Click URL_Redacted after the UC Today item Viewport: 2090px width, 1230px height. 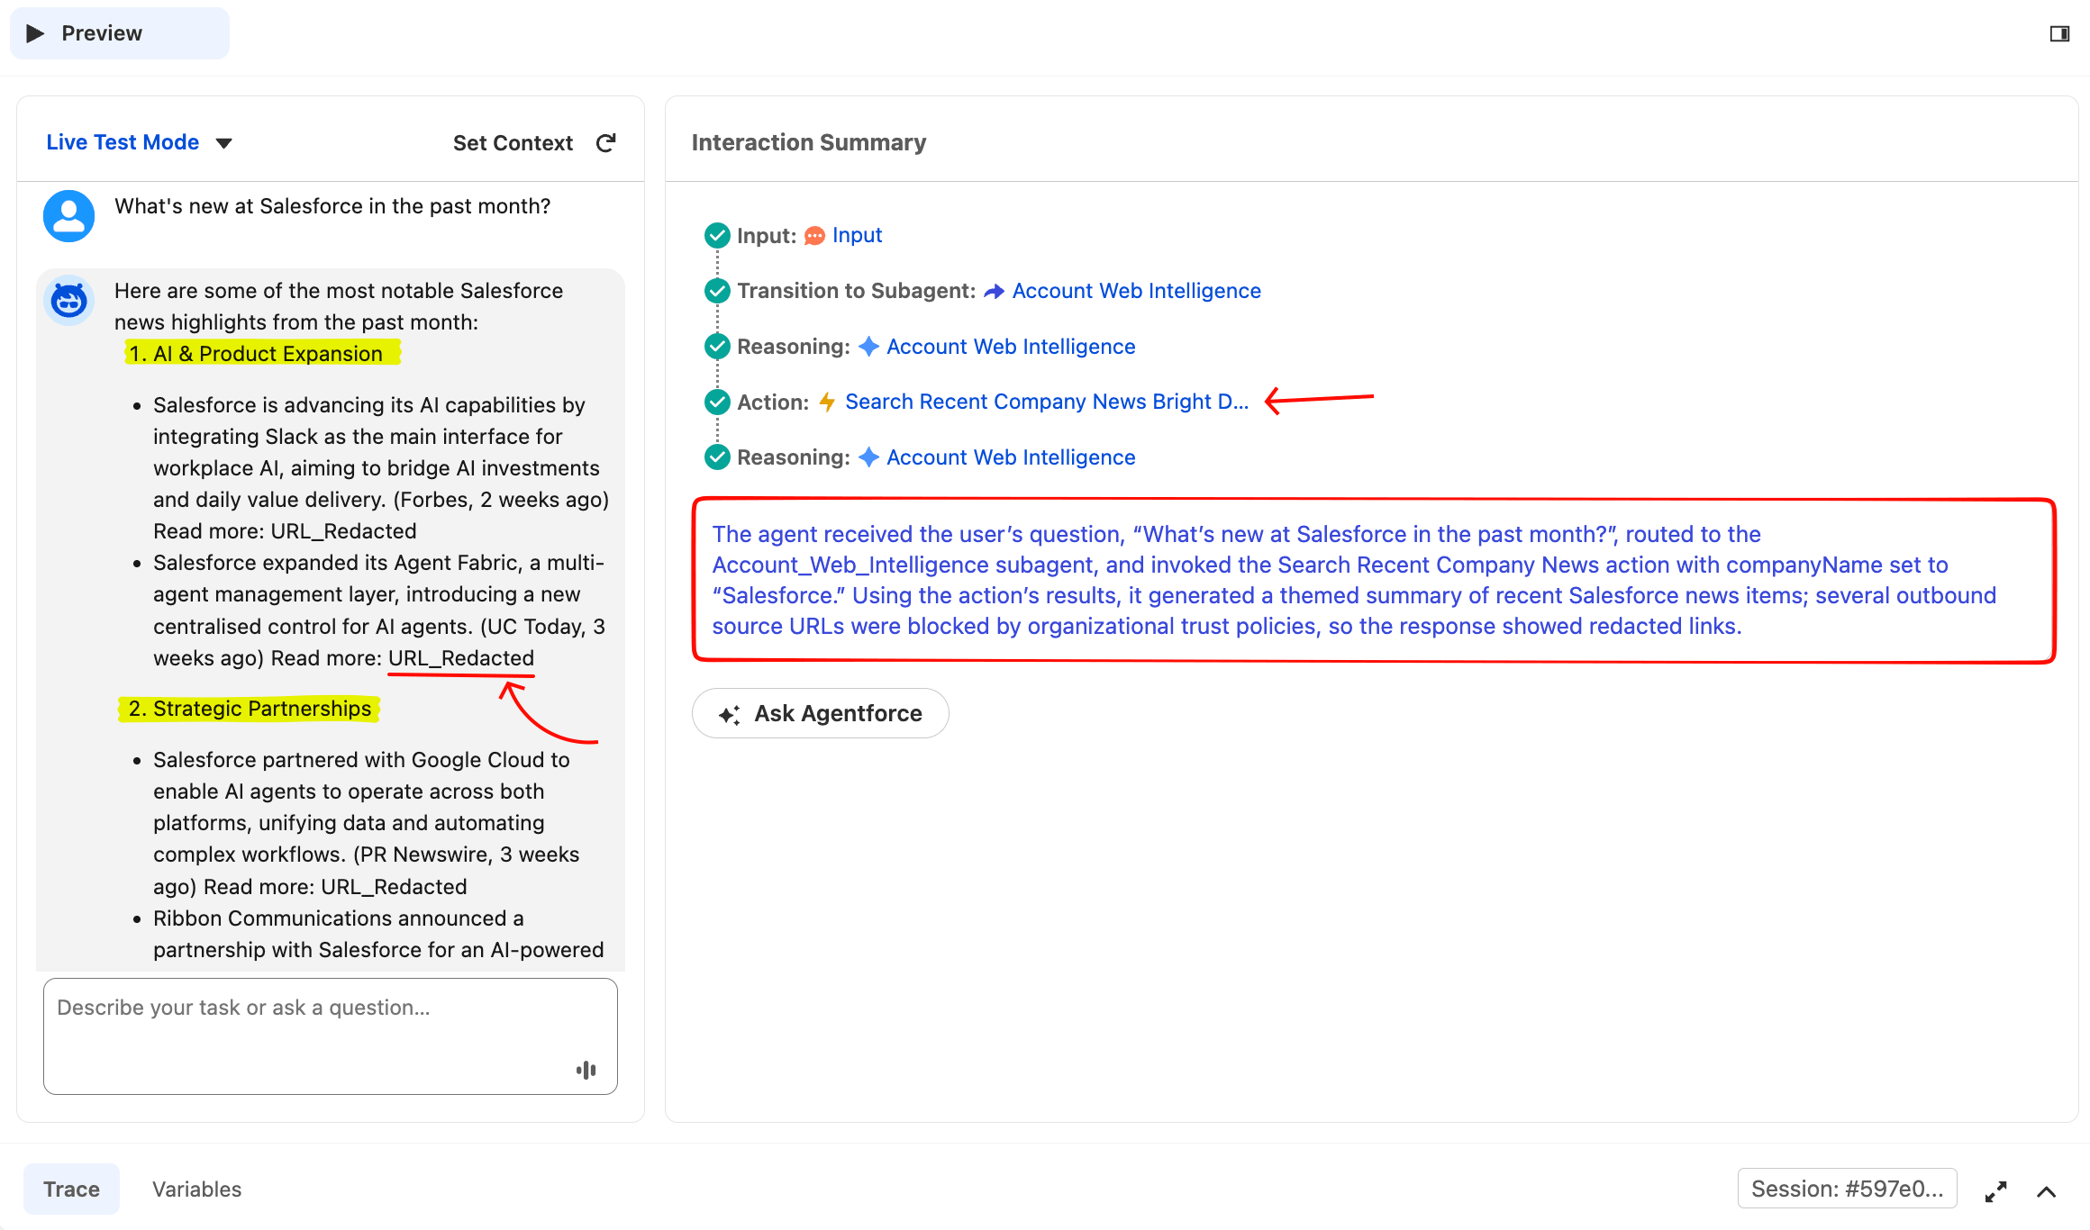click(461, 658)
